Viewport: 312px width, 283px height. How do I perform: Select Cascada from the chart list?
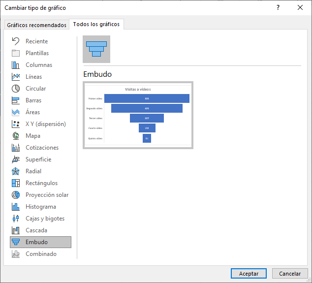point(36,230)
